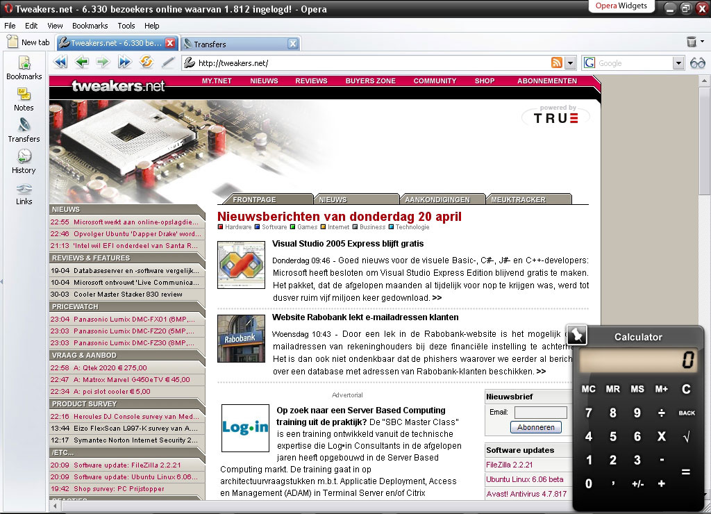Viewport: 711px width, 514px height.
Task: Go forward with the green Forward arrow
Action: point(103,62)
